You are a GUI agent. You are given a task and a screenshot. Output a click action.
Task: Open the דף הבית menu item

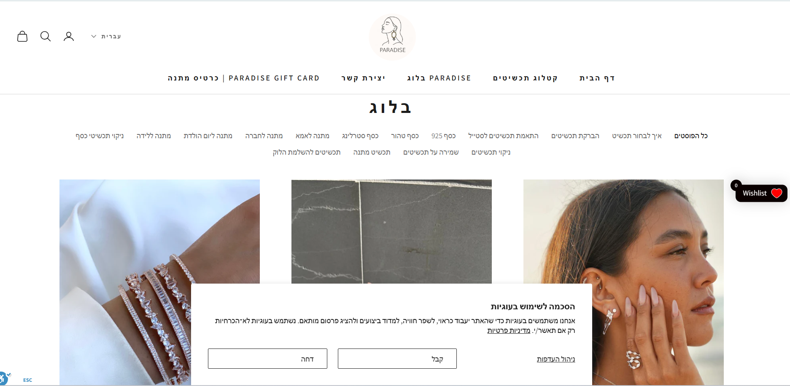597,78
